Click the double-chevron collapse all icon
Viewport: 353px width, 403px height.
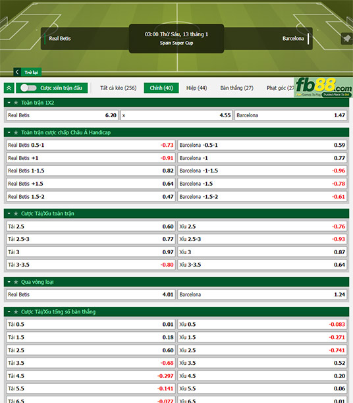click(x=9, y=88)
